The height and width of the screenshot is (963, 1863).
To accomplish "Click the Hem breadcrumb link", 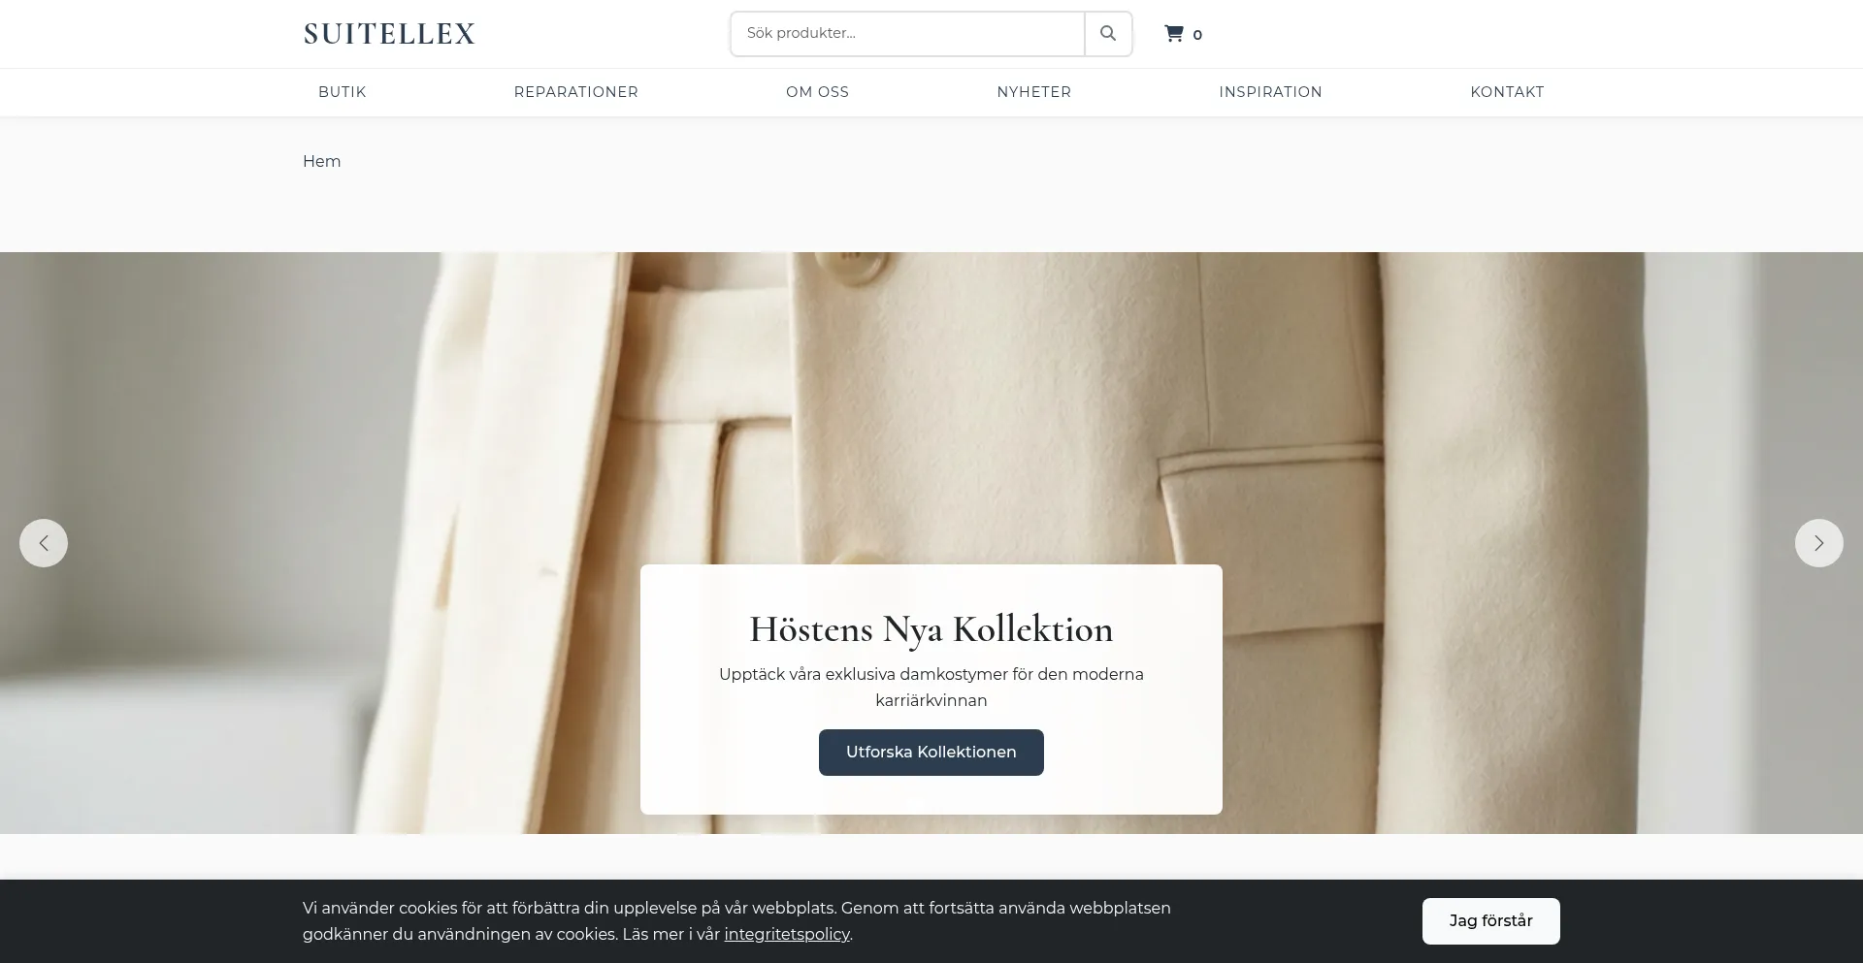I will pos(321,161).
